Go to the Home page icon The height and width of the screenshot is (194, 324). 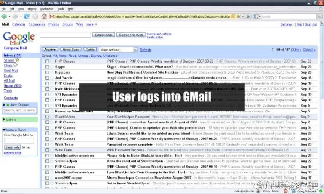(x=44, y=16)
